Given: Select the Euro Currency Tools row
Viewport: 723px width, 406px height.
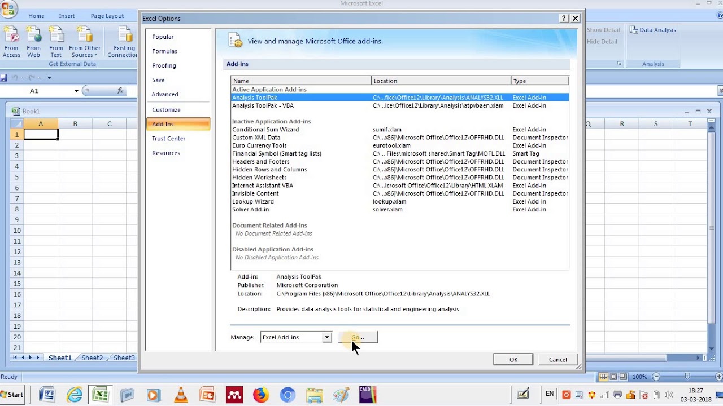Looking at the screenshot, I should 400,145.
